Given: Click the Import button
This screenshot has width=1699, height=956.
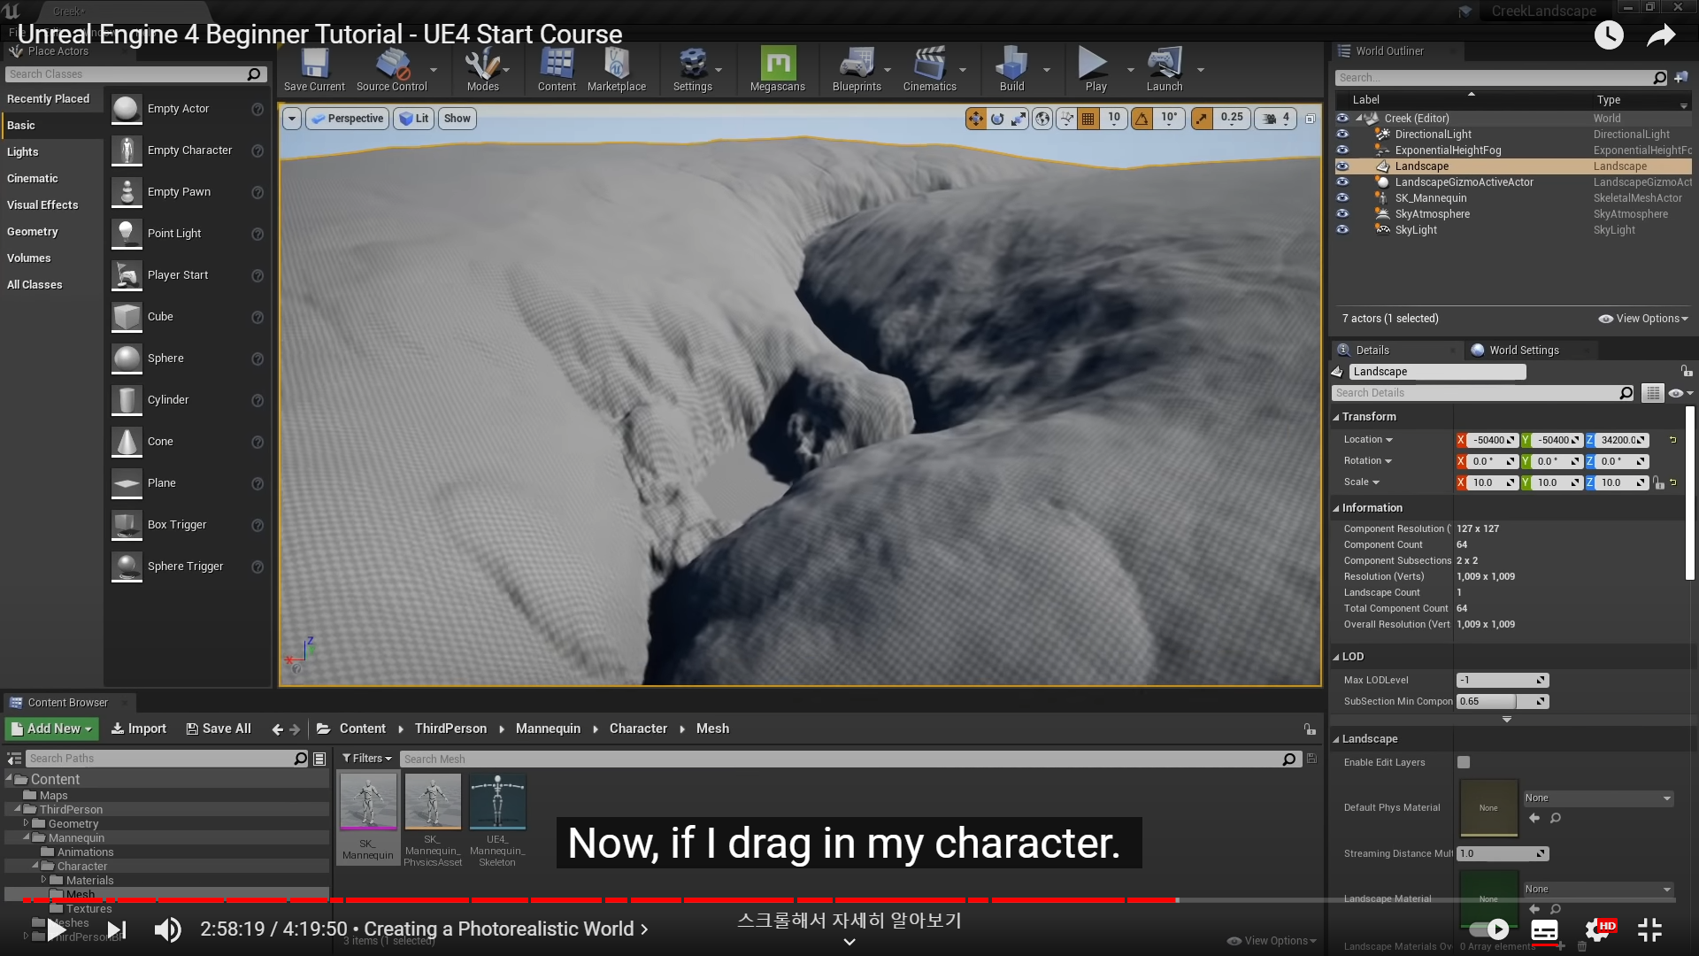Looking at the screenshot, I should pos(138,729).
